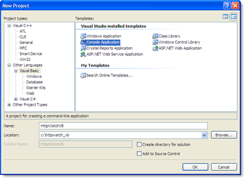The width and height of the screenshot is (245, 179).
Task: Click the Cancel button
Action: pos(224,167)
